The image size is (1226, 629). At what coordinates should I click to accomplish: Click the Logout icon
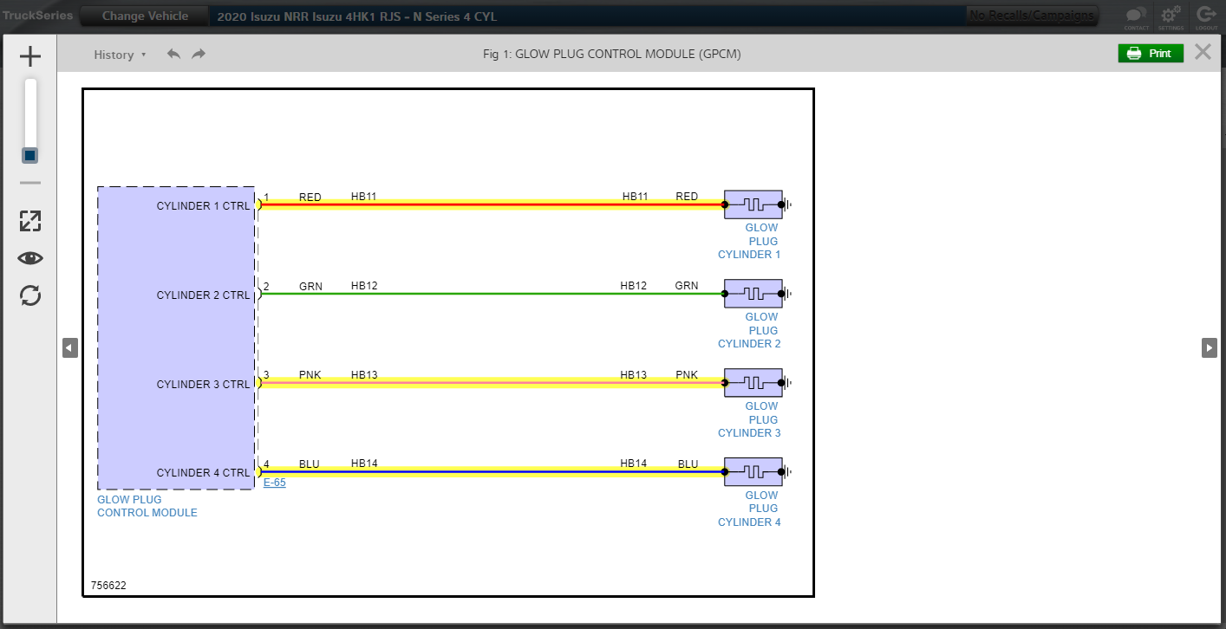click(1206, 16)
